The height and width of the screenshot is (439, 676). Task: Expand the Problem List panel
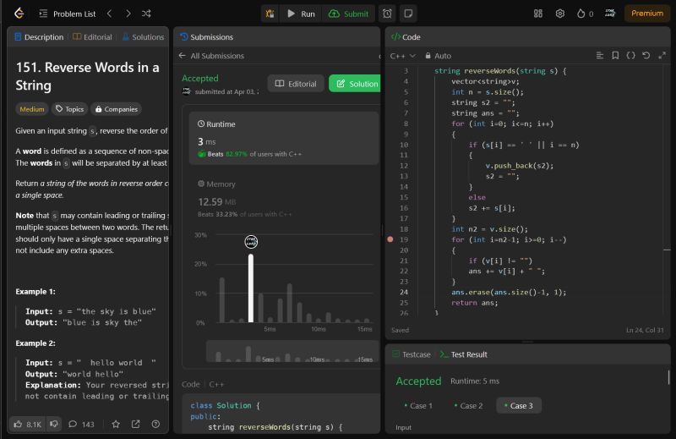tap(67, 14)
